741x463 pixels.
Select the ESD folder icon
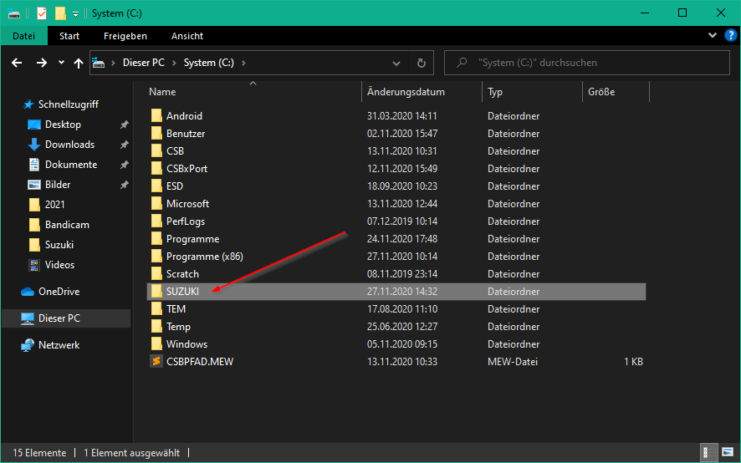click(x=156, y=186)
